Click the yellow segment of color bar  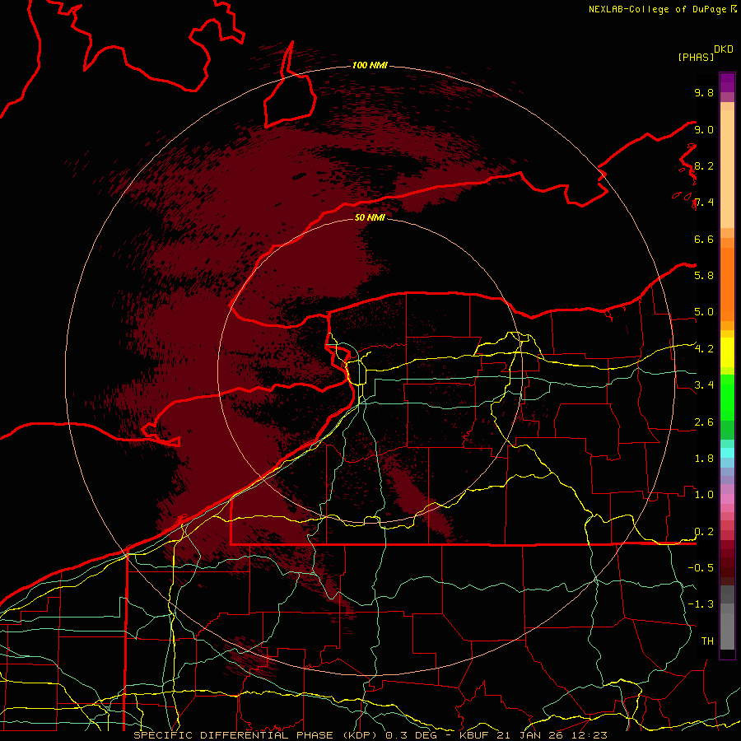[x=727, y=352]
